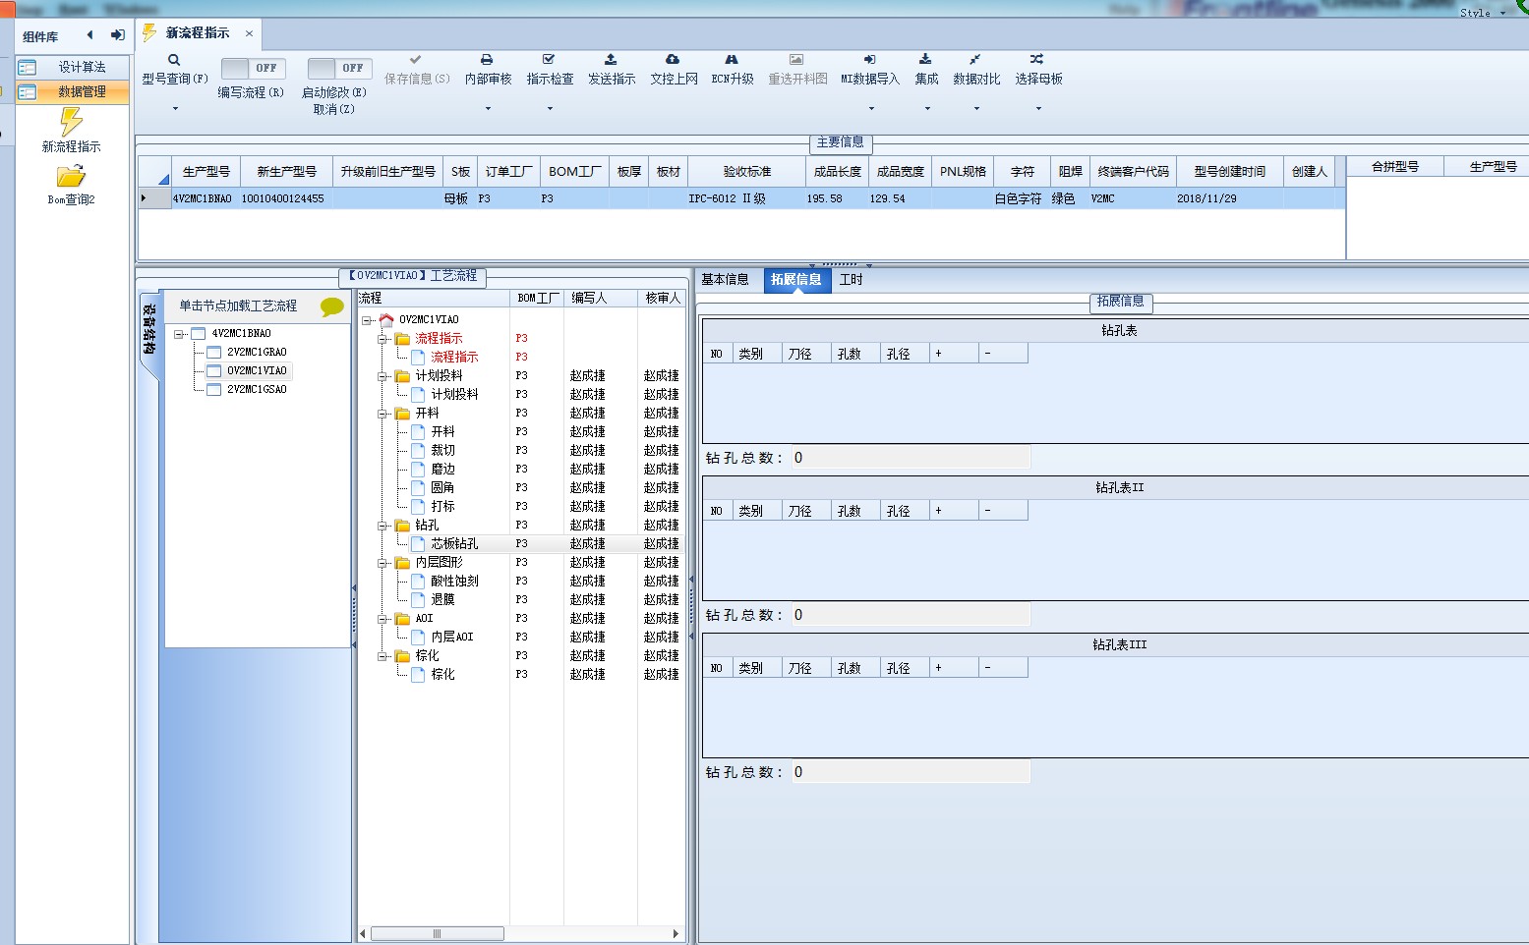1529x945 pixels.
Task: Open dropdown arrow under 选择母板
Action: 1038,108
